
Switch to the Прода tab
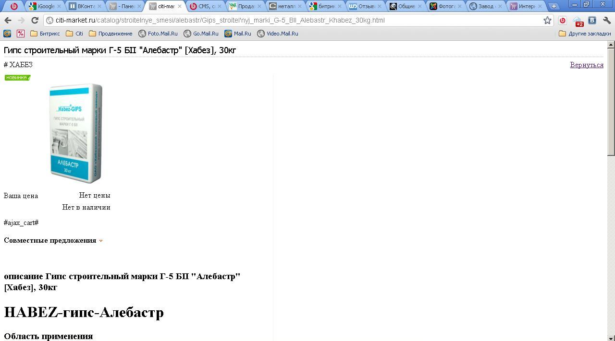coord(244,6)
